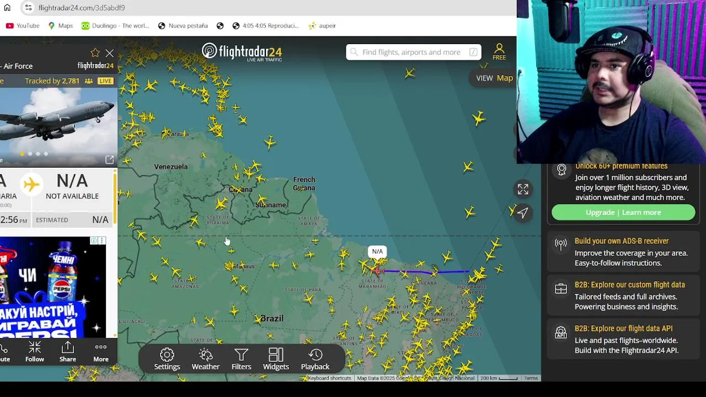Open the FREE account user icon
Image resolution: width=706 pixels, height=397 pixels.
pyautogui.click(x=499, y=52)
